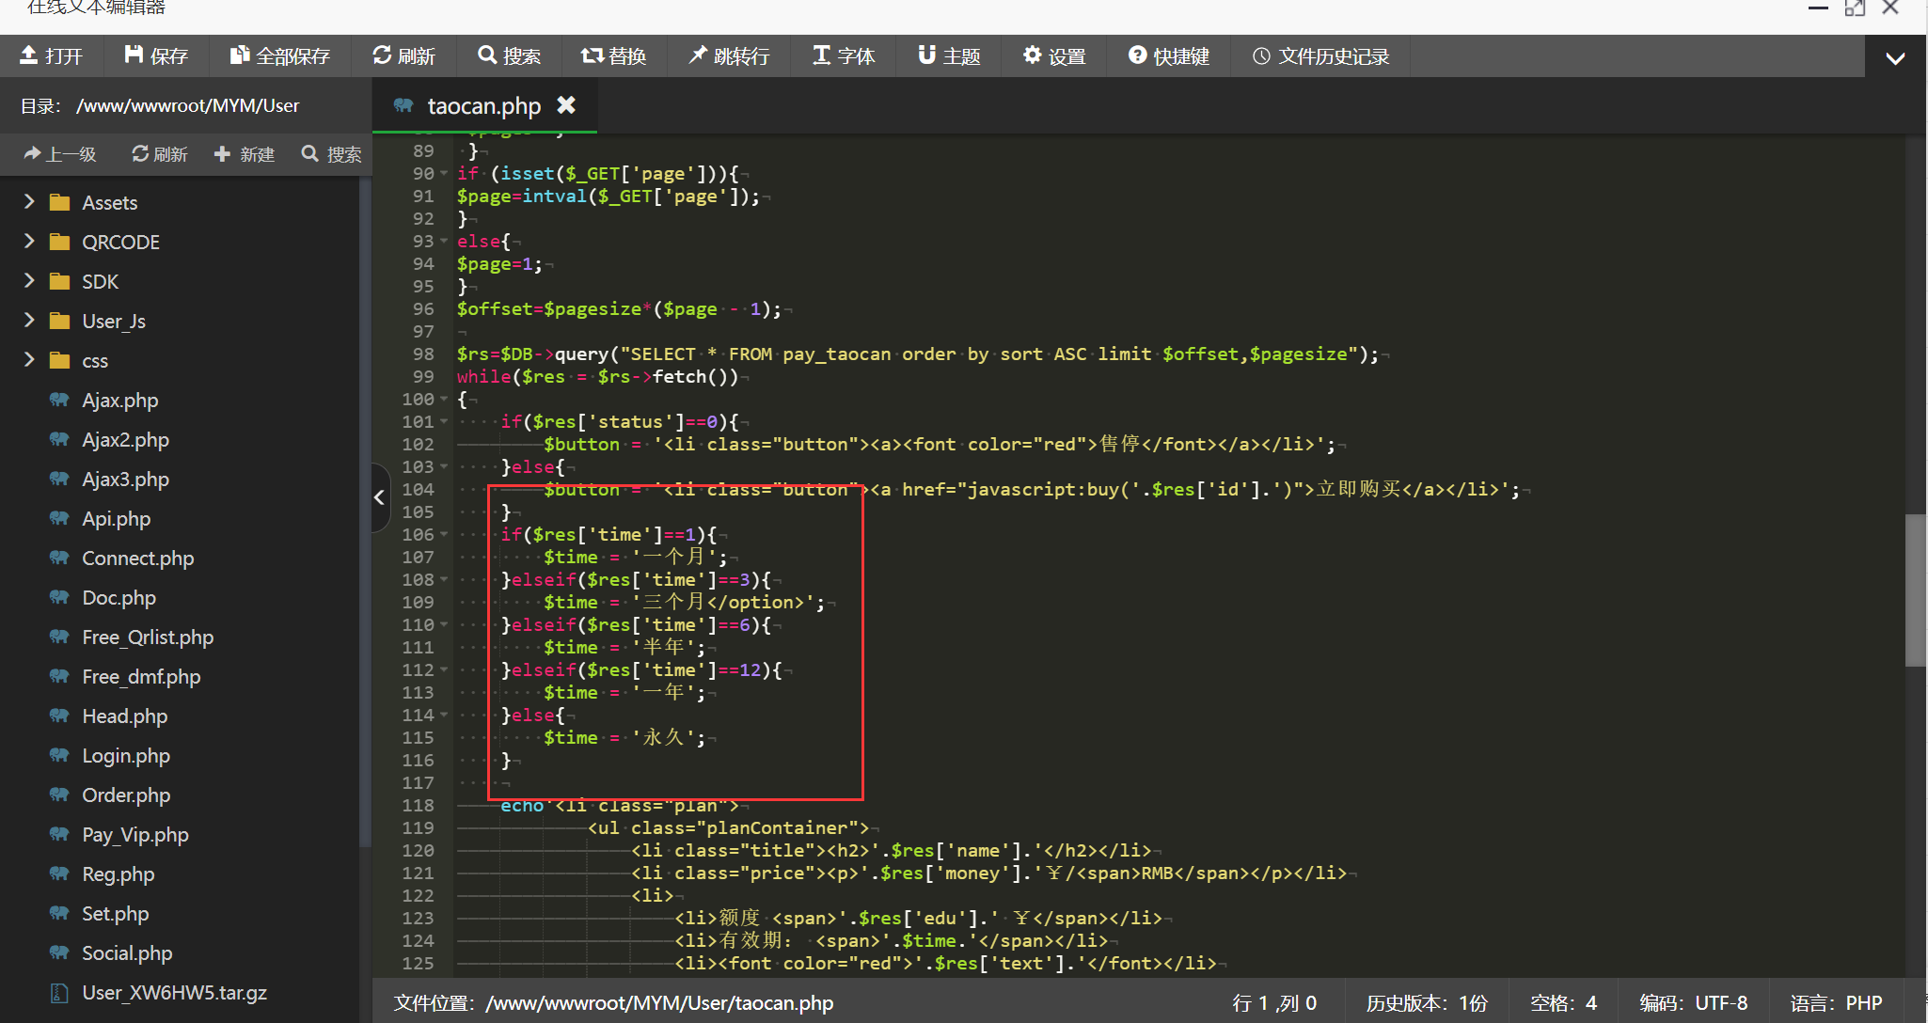The image size is (1928, 1023).
Task: Minimize the editor window
Action: (x=1818, y=8)
